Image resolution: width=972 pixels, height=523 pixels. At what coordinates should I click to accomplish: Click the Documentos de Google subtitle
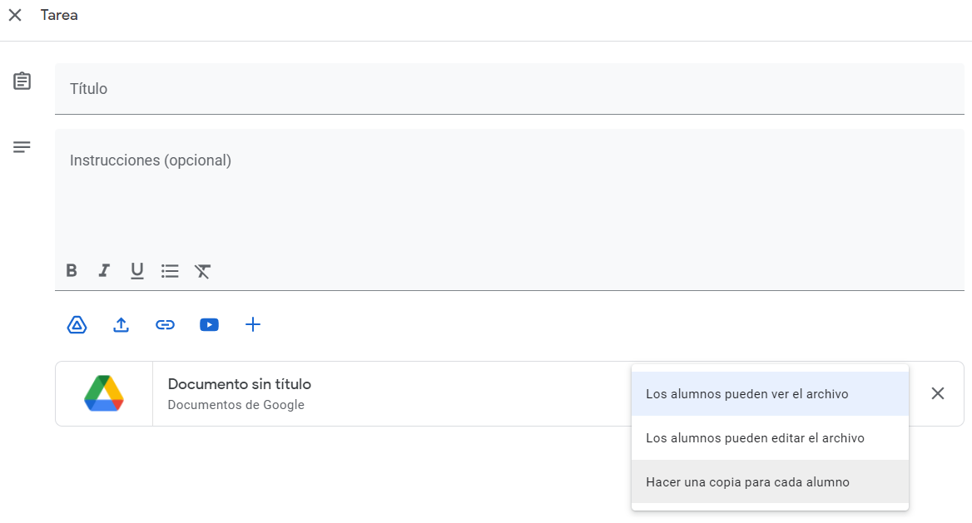tap(236, 405)
